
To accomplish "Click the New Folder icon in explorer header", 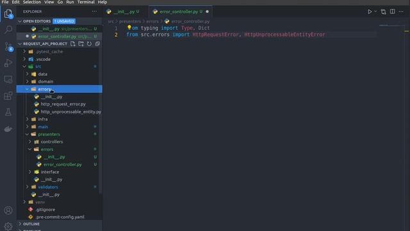I will [x=81, y=44].
